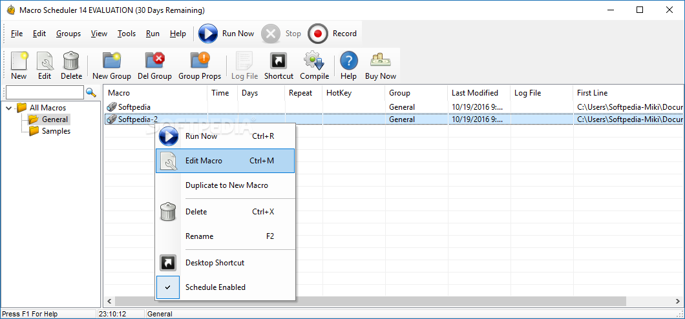The width and height of the screenshot is (685, 319).
Task: Sort by the First Line column header
Action: pyautogui.click(x=628, y=93)
